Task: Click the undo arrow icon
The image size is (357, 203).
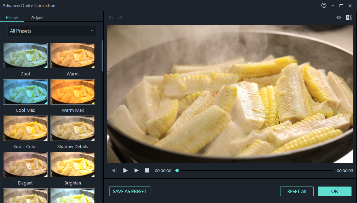Action: [111, 17]
